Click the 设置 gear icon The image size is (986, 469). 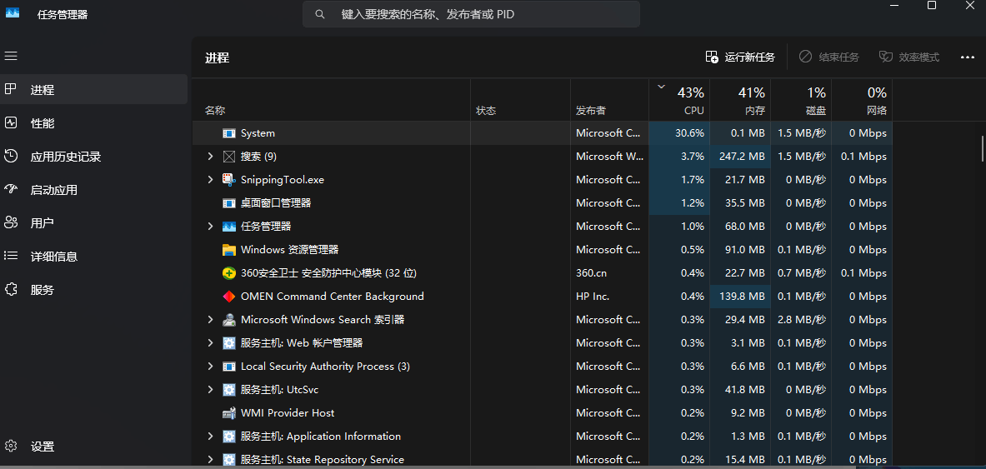coord(11,447)
